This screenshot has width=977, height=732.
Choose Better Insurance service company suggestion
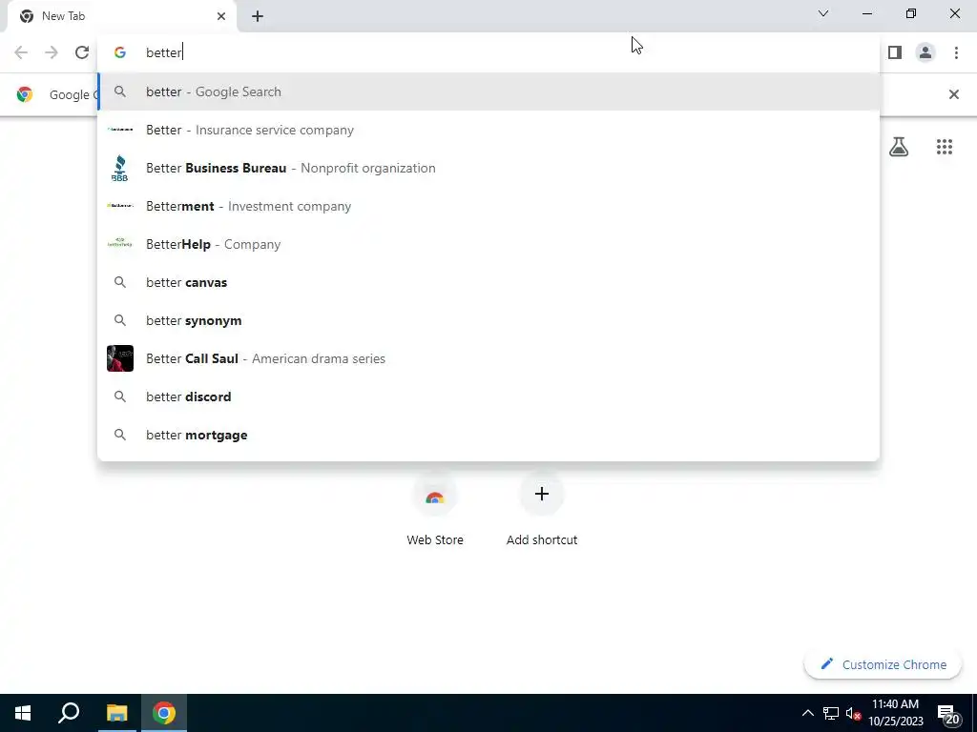[488, 130]
